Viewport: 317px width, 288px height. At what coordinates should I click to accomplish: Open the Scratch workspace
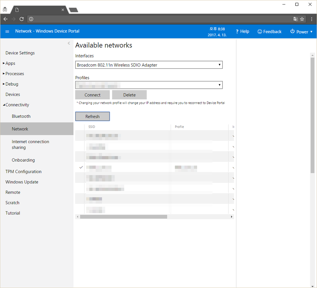point(12,202)
